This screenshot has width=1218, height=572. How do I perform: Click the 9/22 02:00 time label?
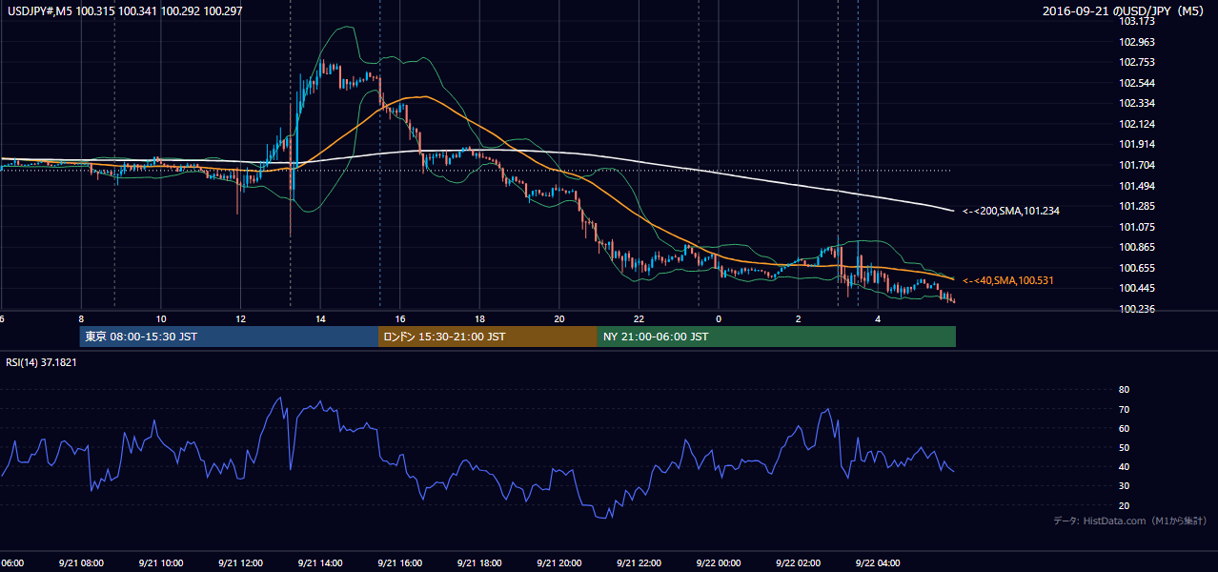point(798,562)
